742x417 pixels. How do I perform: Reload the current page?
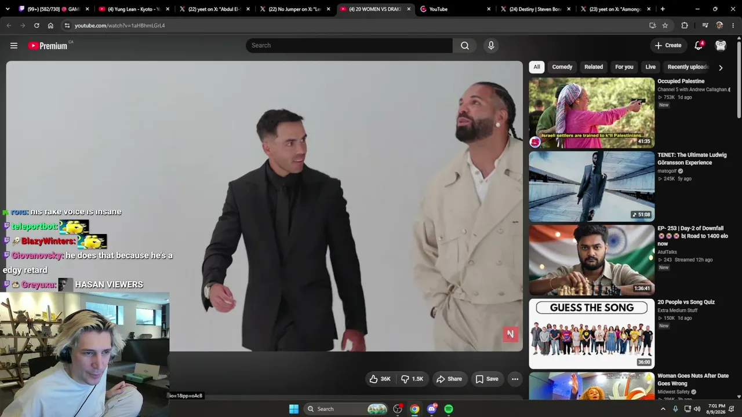coord(37,25)
